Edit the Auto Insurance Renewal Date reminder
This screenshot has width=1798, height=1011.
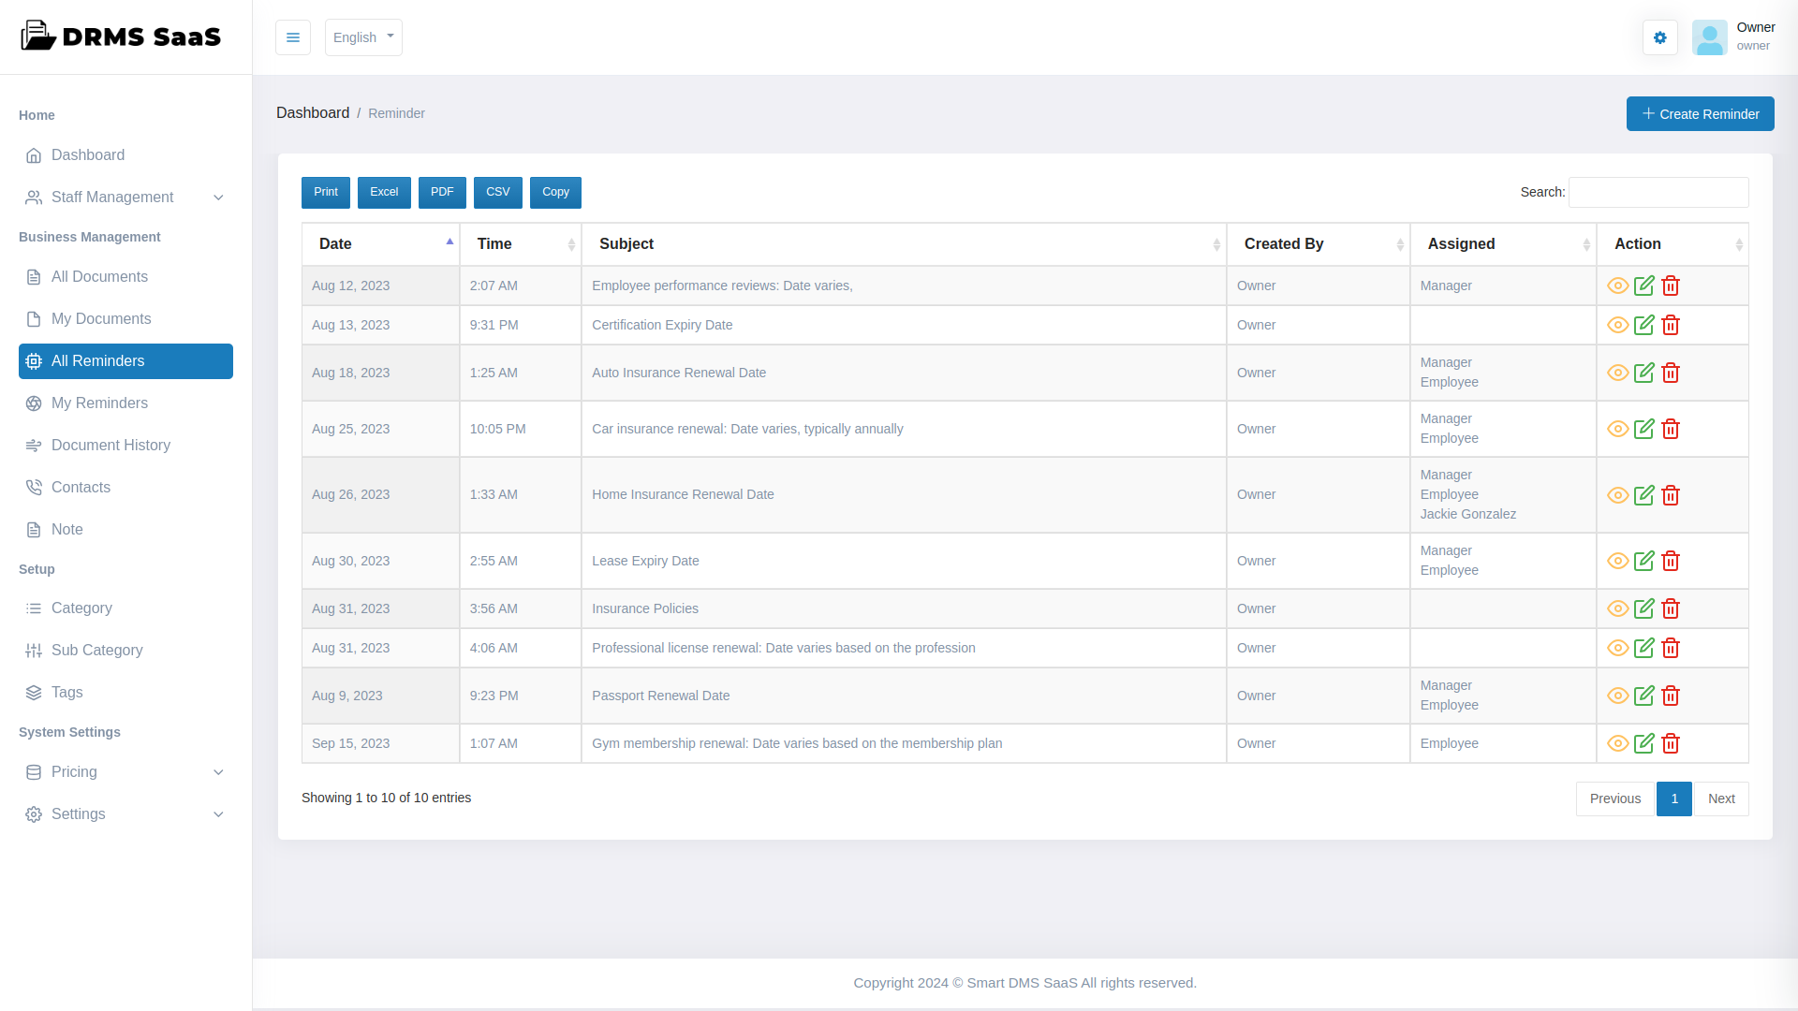click(1644, 373)
